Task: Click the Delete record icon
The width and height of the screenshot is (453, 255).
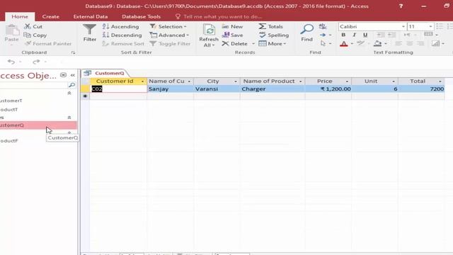Action: (x=225, y=44)
